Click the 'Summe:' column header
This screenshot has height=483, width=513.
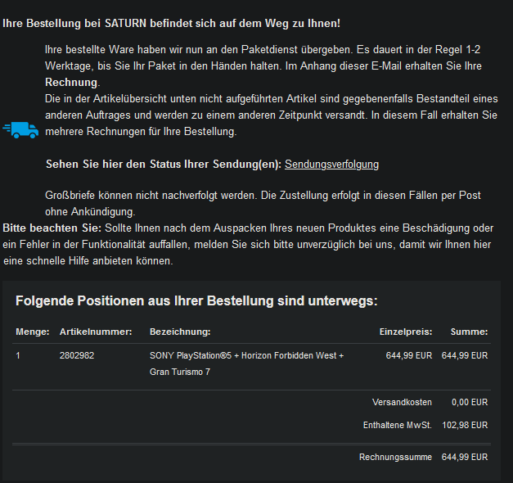coord(469,332)
